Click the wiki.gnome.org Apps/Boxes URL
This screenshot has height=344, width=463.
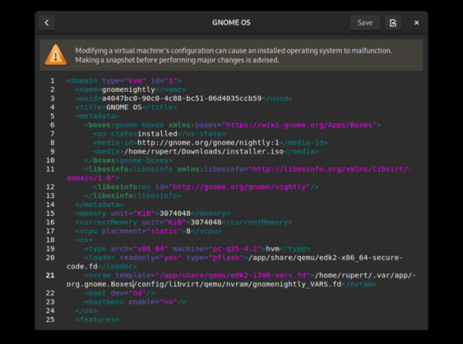(296, 124)
